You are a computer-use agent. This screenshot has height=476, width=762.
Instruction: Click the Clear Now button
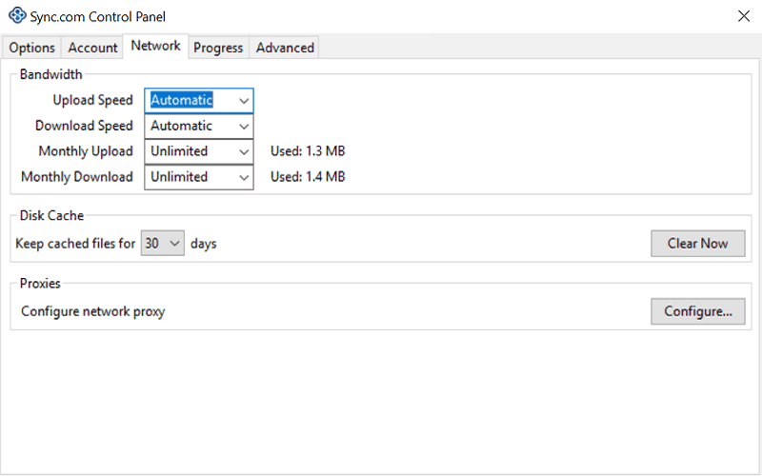(x=697, y=244)
